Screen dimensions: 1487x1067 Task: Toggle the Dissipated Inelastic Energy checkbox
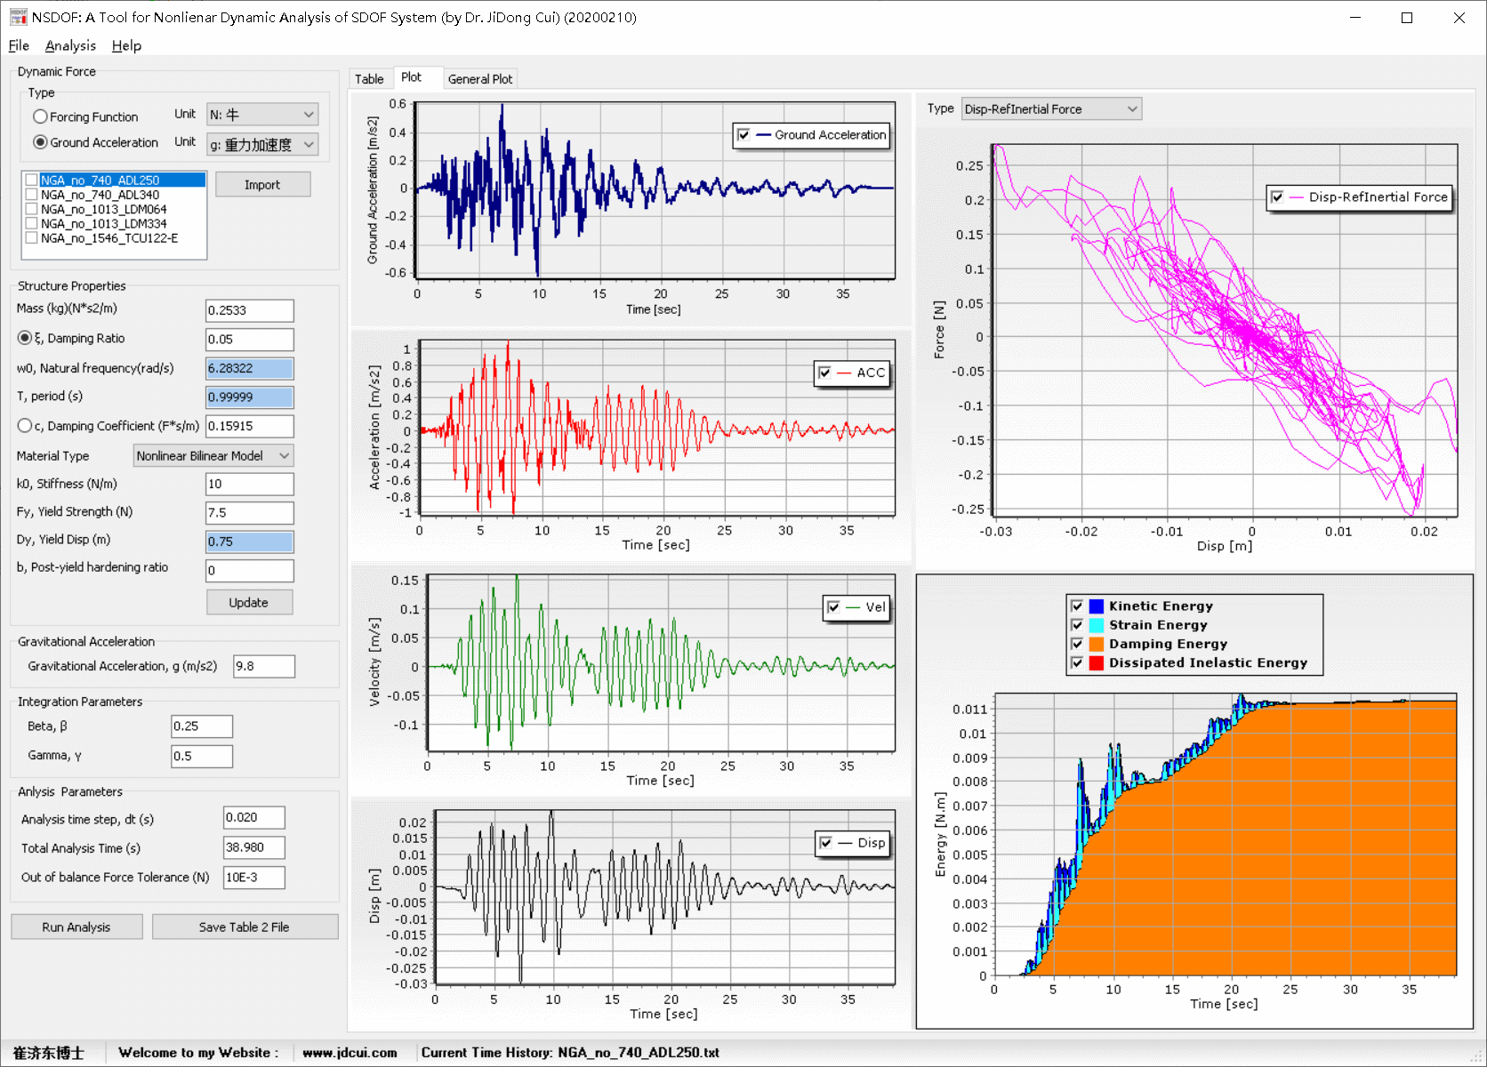click(x=1077, y=662)
